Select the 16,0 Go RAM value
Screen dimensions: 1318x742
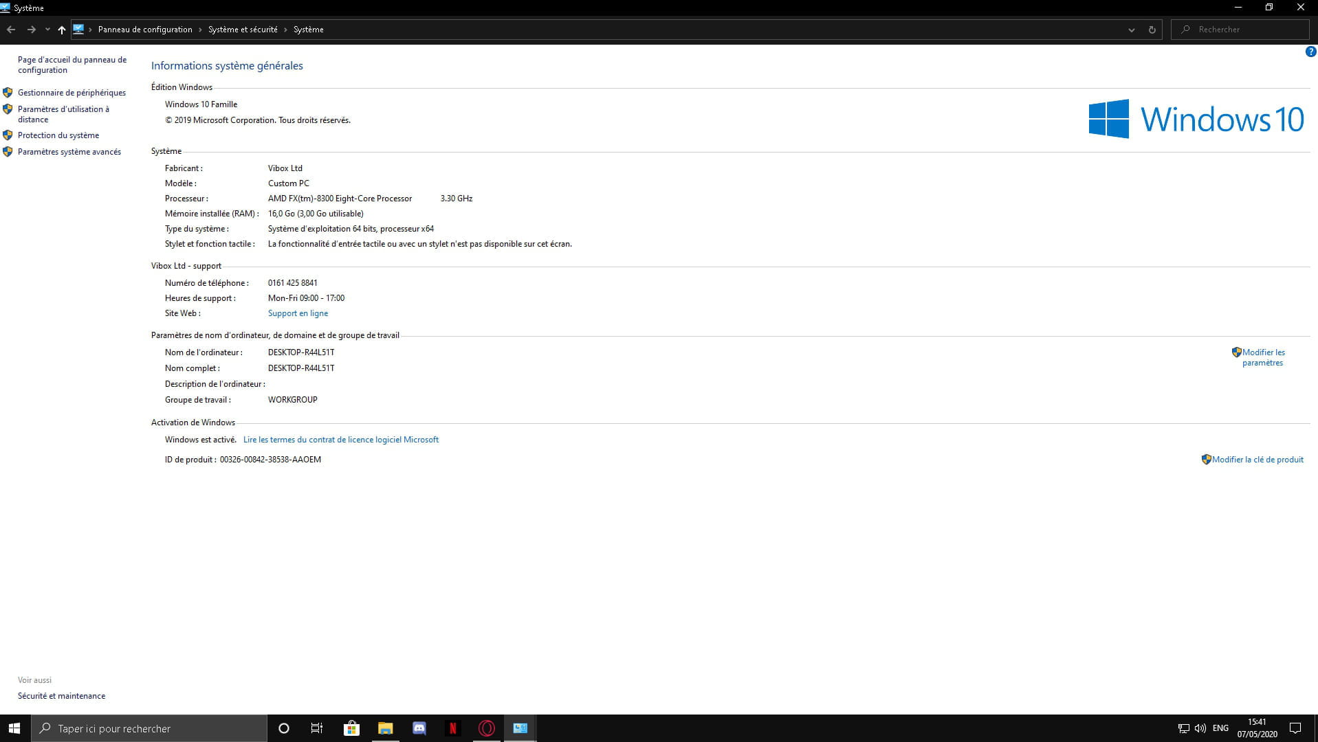(316, 214)
